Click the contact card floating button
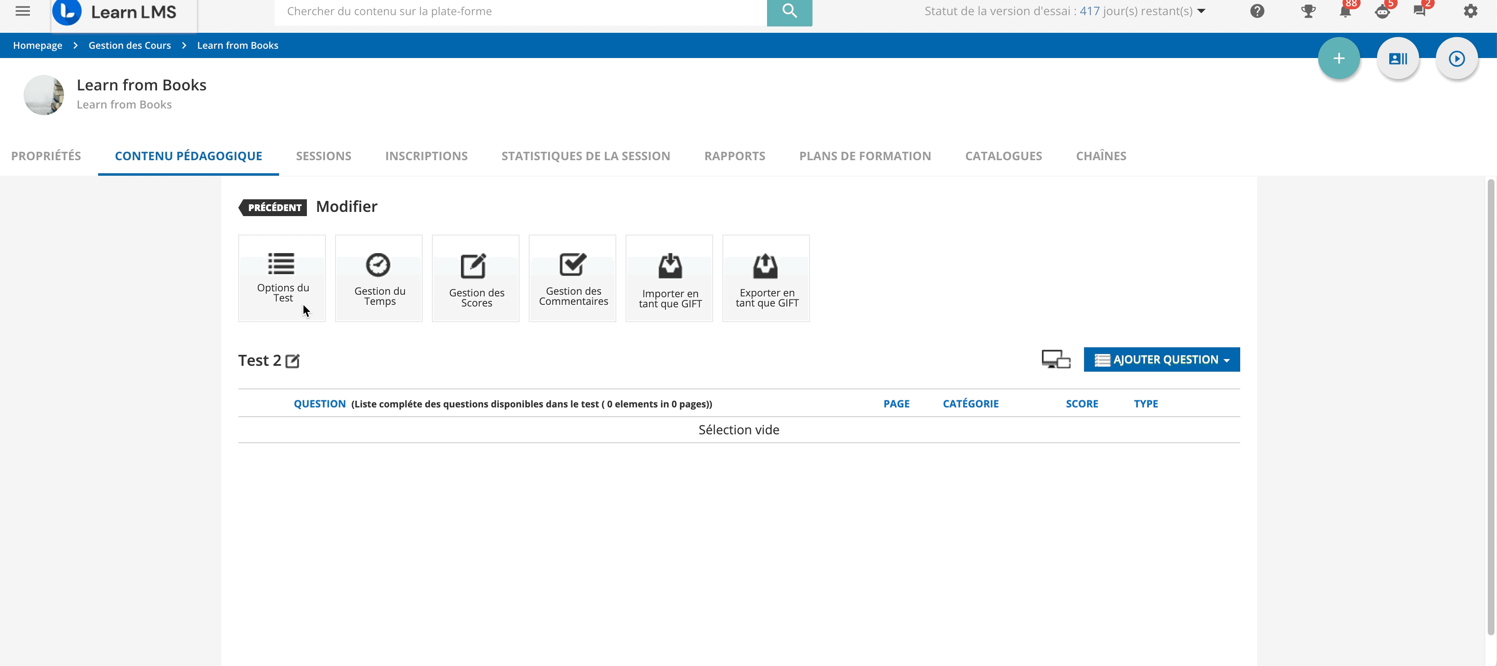This screenshot has width=1497, height=666. point(1398,58)
